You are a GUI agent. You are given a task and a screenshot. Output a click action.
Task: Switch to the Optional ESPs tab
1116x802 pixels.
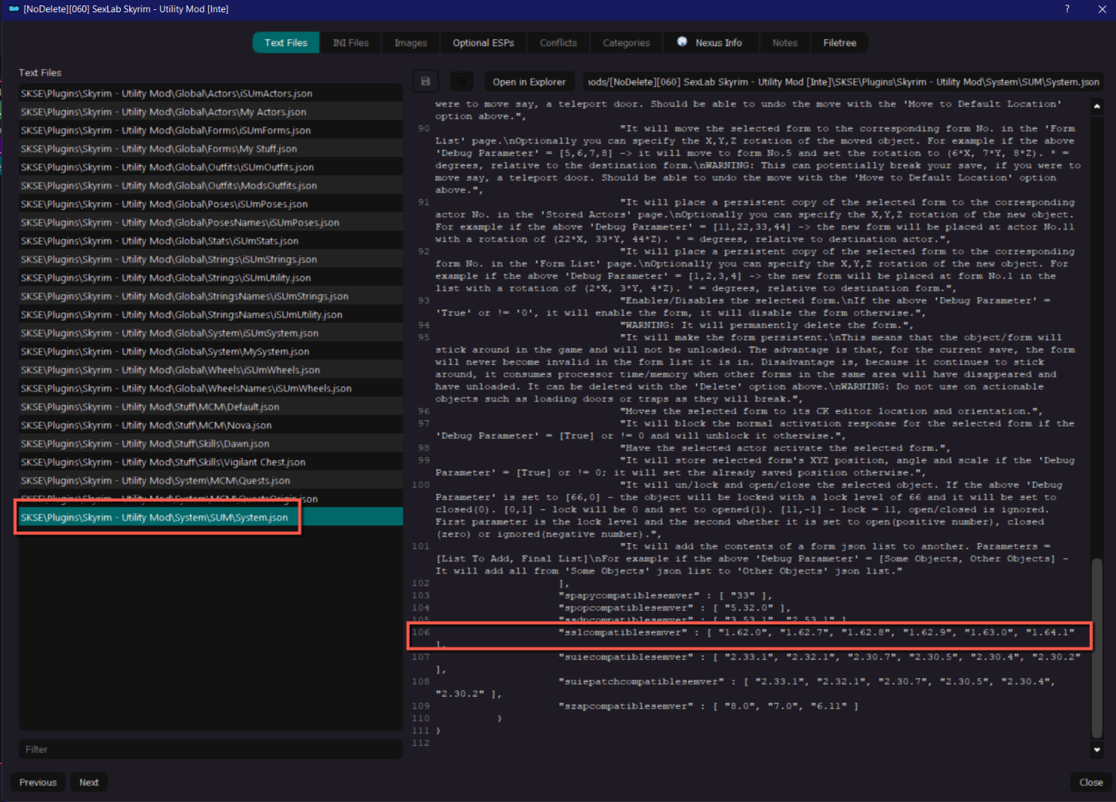coord(483,43)
